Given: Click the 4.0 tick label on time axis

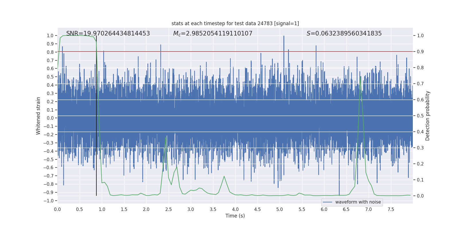Looking at the screenshot, I should coord(235,210).
